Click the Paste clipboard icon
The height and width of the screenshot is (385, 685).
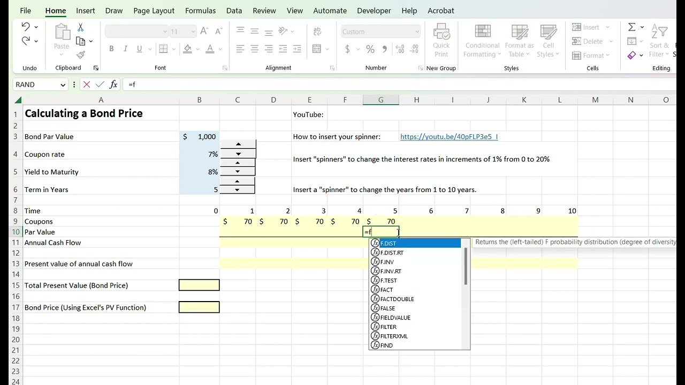[62, 32]
